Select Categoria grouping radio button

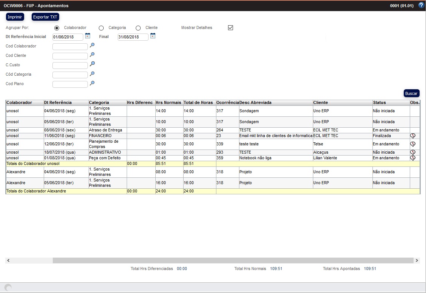point(101,28)
